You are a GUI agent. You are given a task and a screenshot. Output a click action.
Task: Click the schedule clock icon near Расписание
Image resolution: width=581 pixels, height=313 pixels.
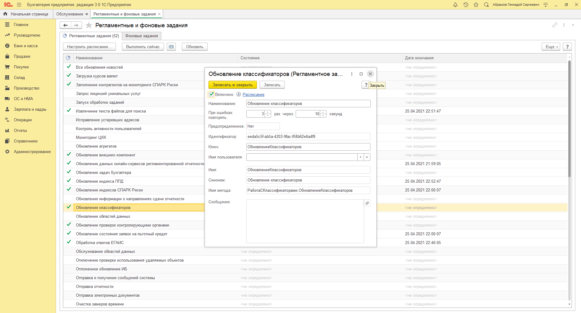click(x=238, y=94)
